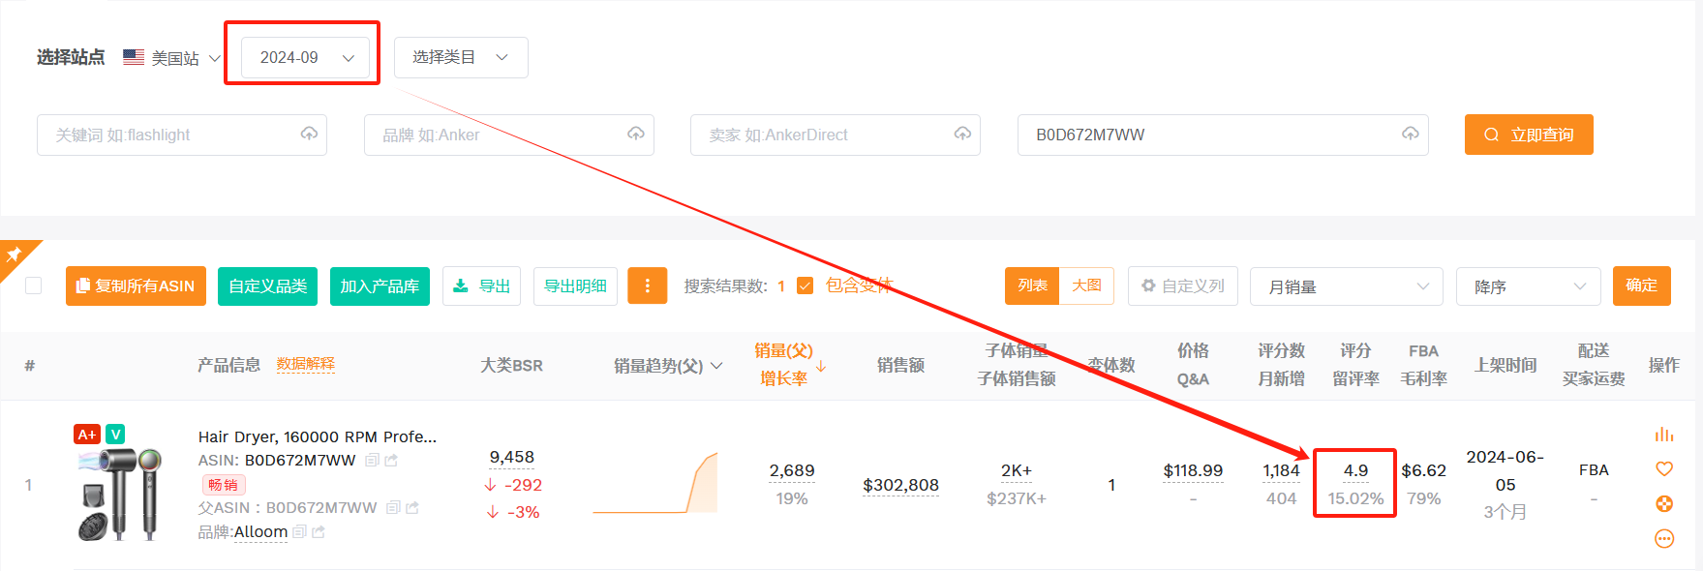1703x571 pixels.
Task: Click the BSR value 9,458
Action: (x=511, y=457)
